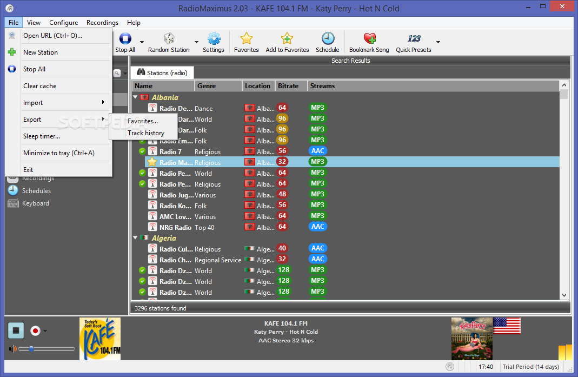
Task: Click the search magnifier icon in sidebar
Action: [117, 73]
